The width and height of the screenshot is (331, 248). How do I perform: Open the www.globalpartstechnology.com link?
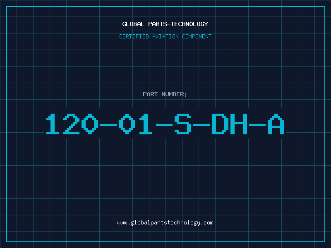[165, 223]
